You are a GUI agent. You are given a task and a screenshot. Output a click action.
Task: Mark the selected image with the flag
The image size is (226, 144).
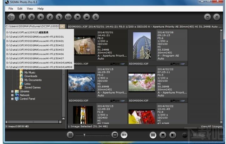coord(78,17)
